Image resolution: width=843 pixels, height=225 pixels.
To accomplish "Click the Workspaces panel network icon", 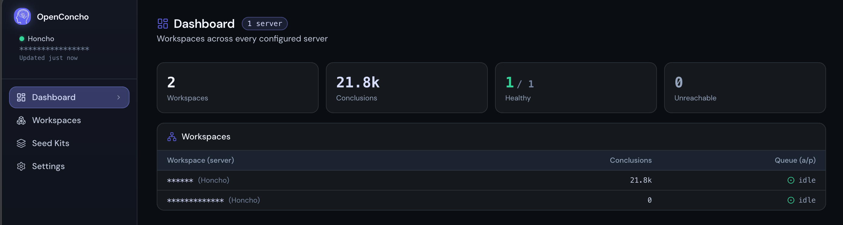I will pos(172,136).
